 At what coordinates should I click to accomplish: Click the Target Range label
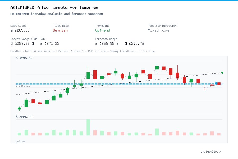click(x=28, y=39)
